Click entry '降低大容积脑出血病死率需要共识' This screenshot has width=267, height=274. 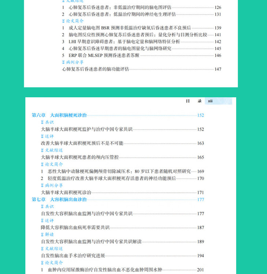click(x=75, y=228)
